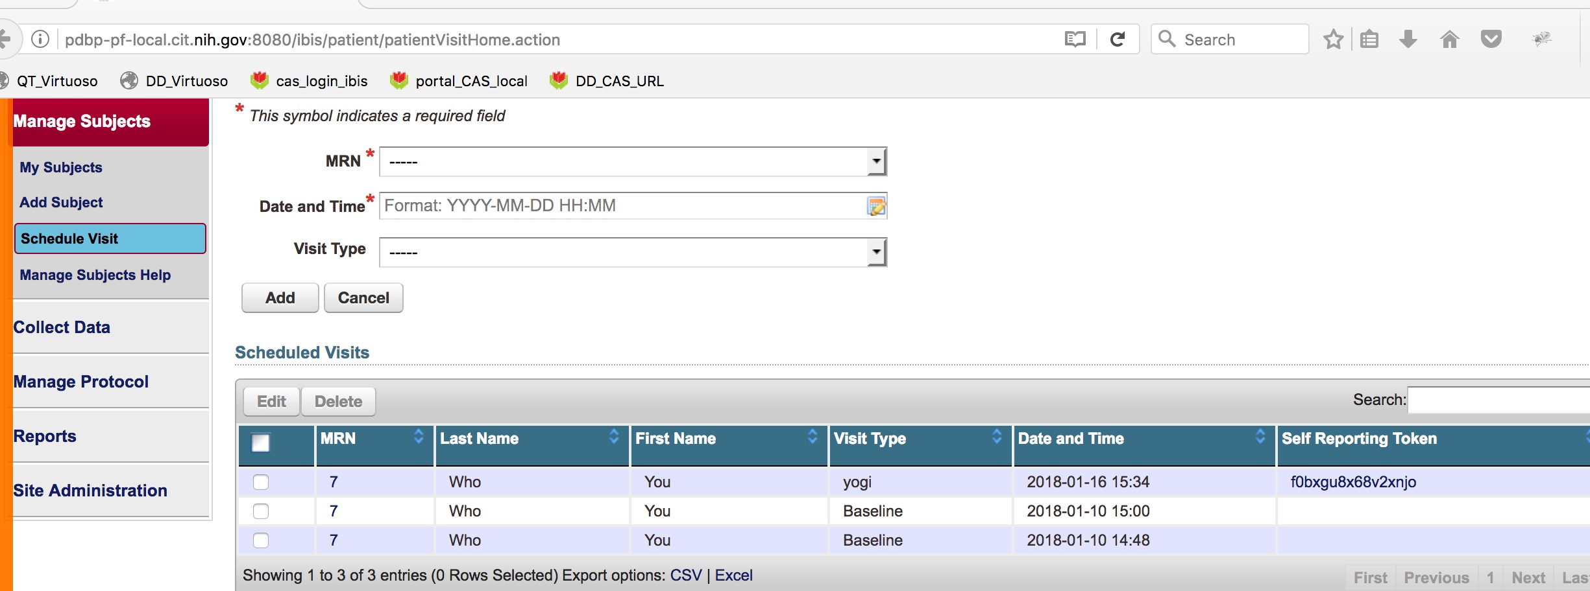Open the downloads arrow icon
1590x591 pixels.
[x=1408, y=40]
